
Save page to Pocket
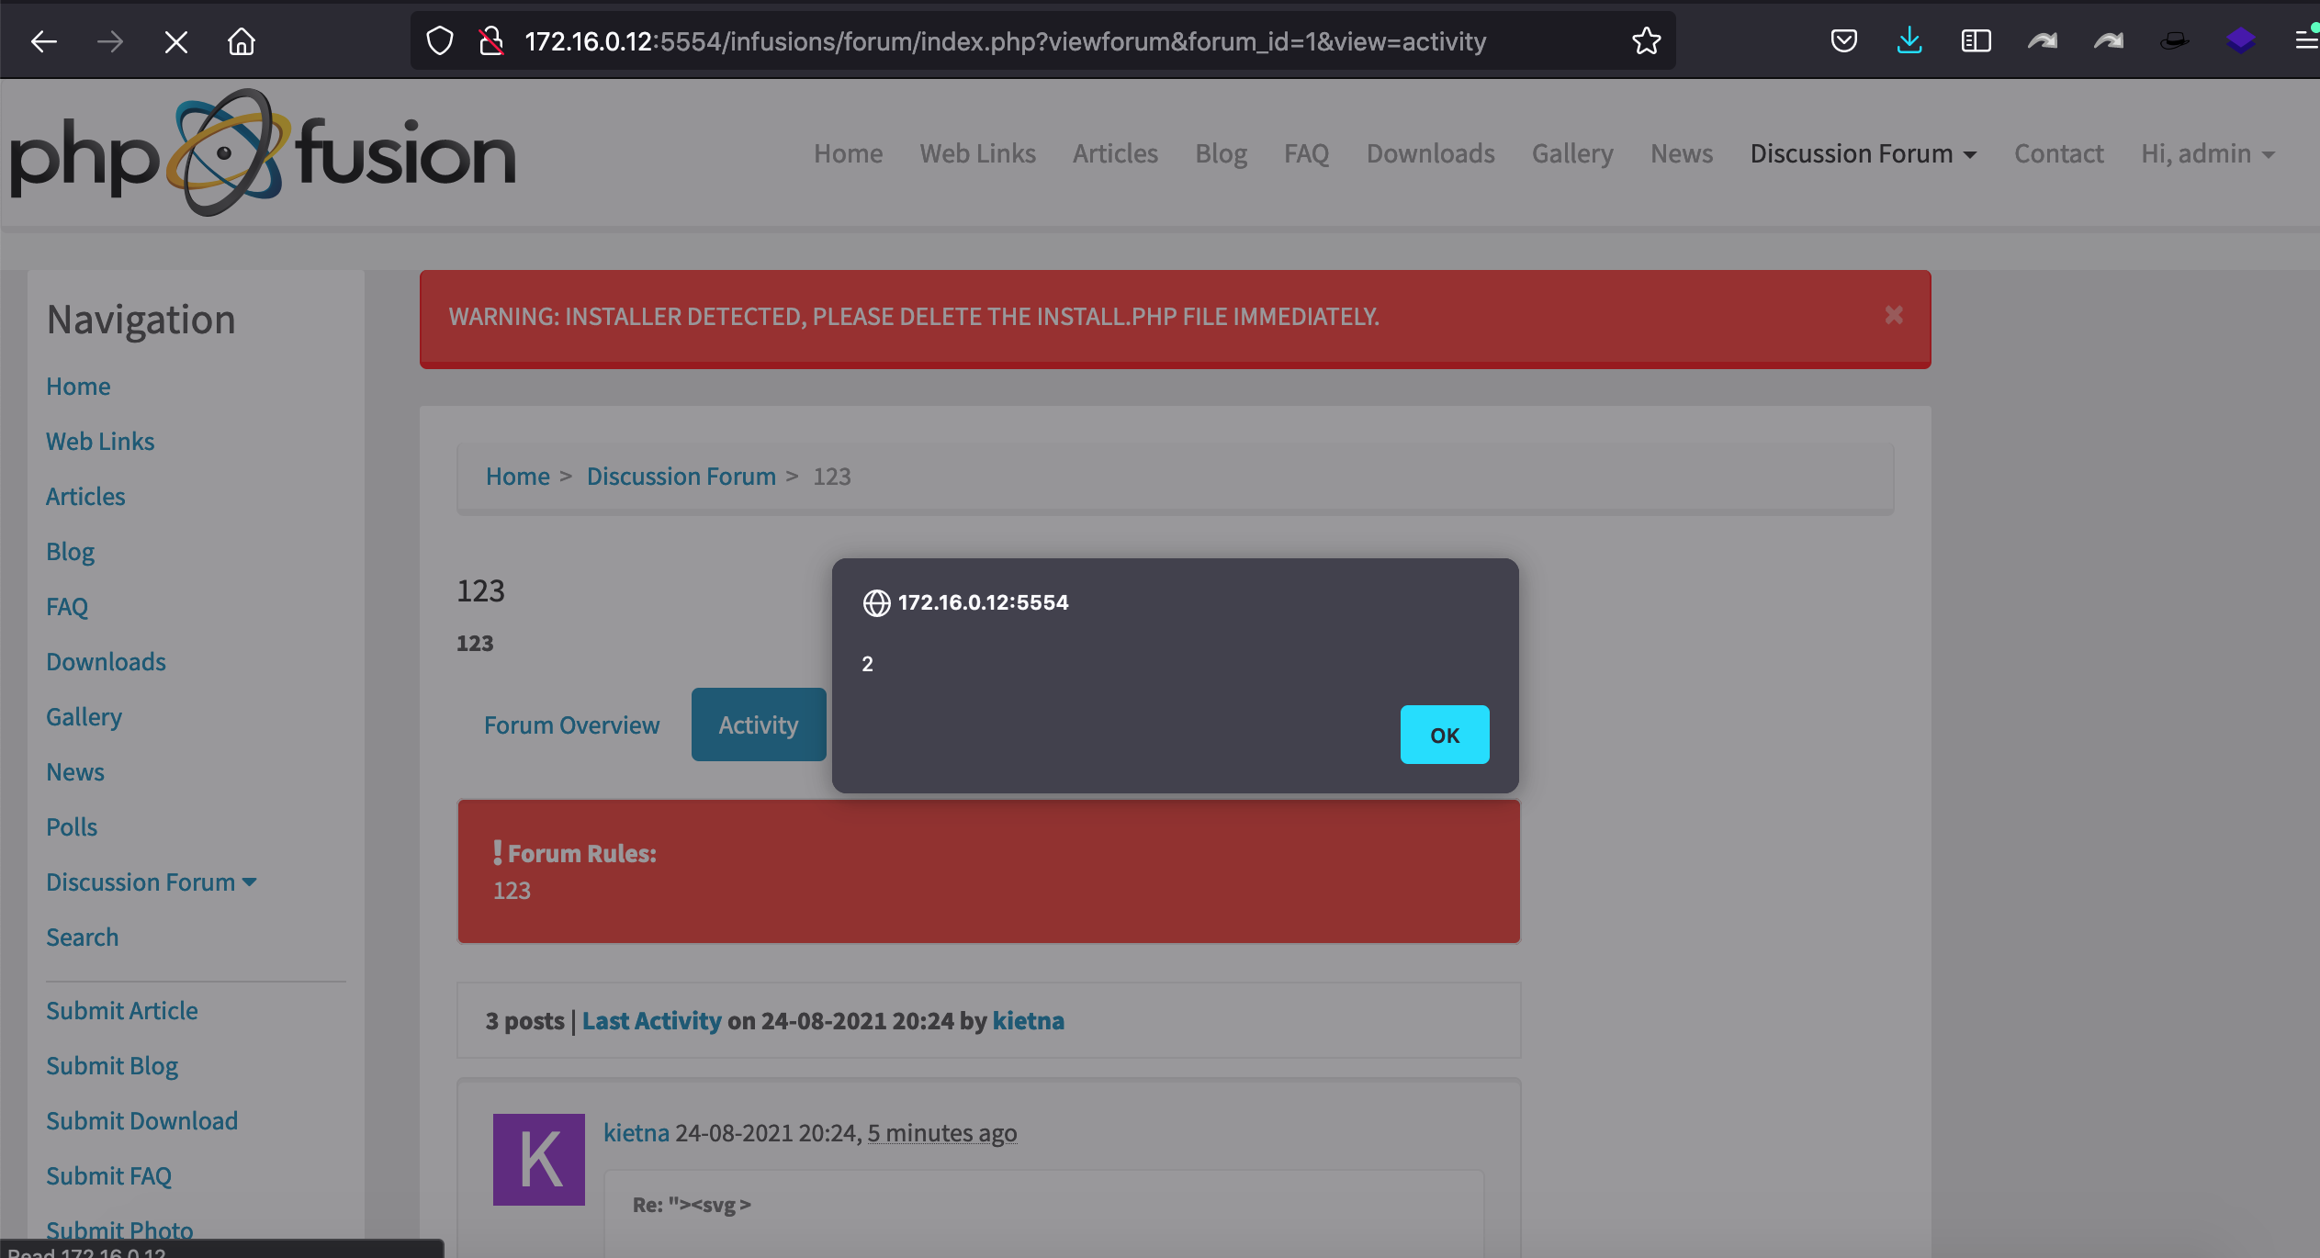1843,40
